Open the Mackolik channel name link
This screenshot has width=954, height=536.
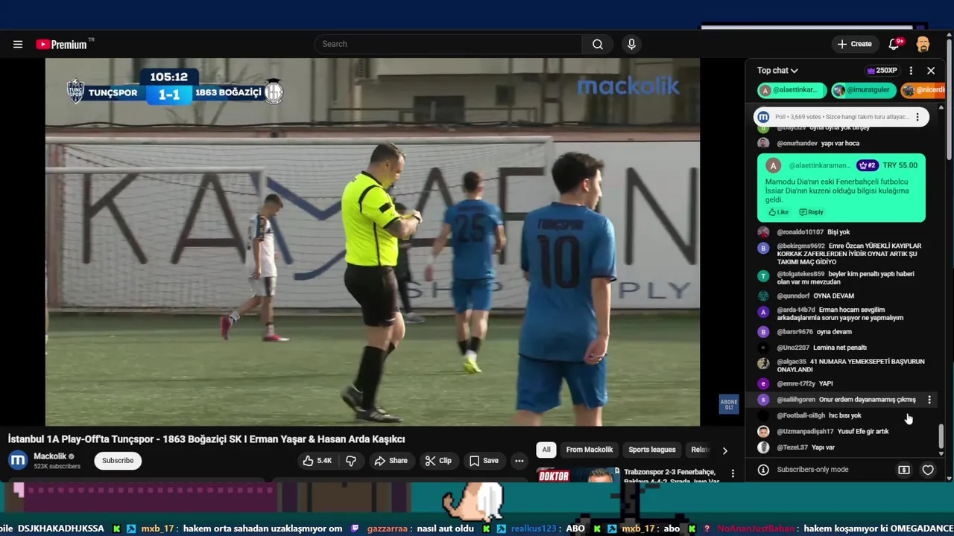tap(50, 456)
